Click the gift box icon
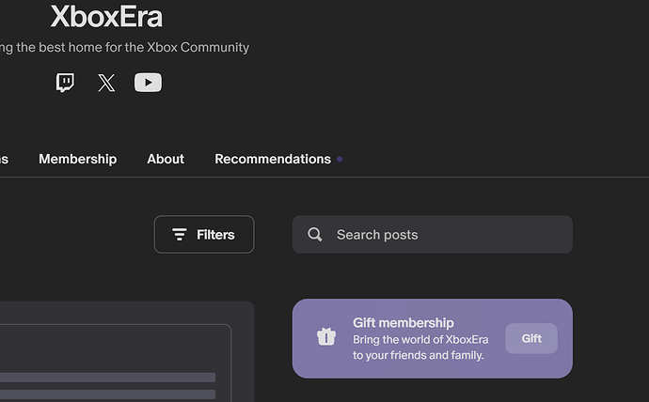Screen dimensions: 649x402 pyautogui.click(x=326, y=336)
